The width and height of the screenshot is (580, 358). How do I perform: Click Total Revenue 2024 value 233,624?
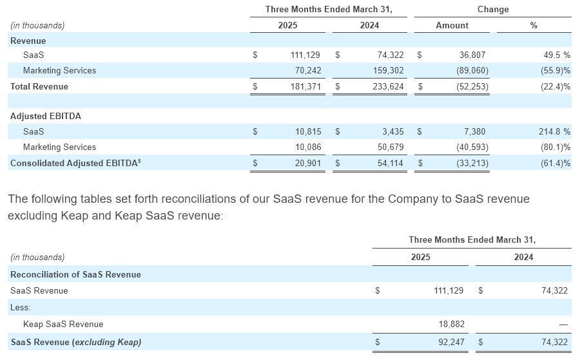point(388,87)
